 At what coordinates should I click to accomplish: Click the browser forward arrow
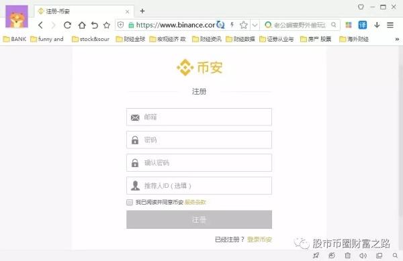[x=53, y=25]
